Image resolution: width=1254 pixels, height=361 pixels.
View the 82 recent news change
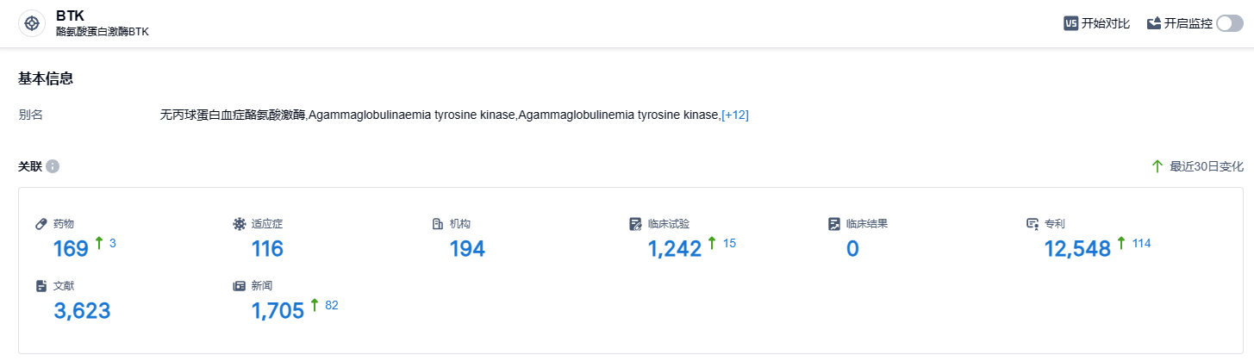pos(332,305)
